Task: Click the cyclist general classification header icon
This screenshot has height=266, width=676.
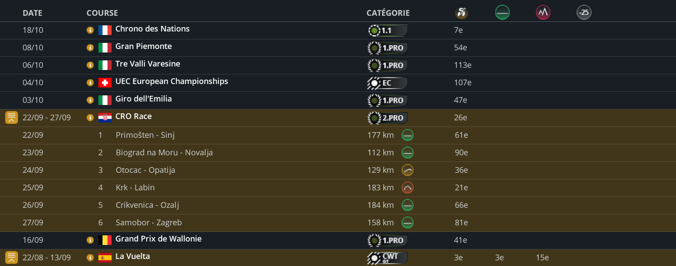Action: coord(461,13)
